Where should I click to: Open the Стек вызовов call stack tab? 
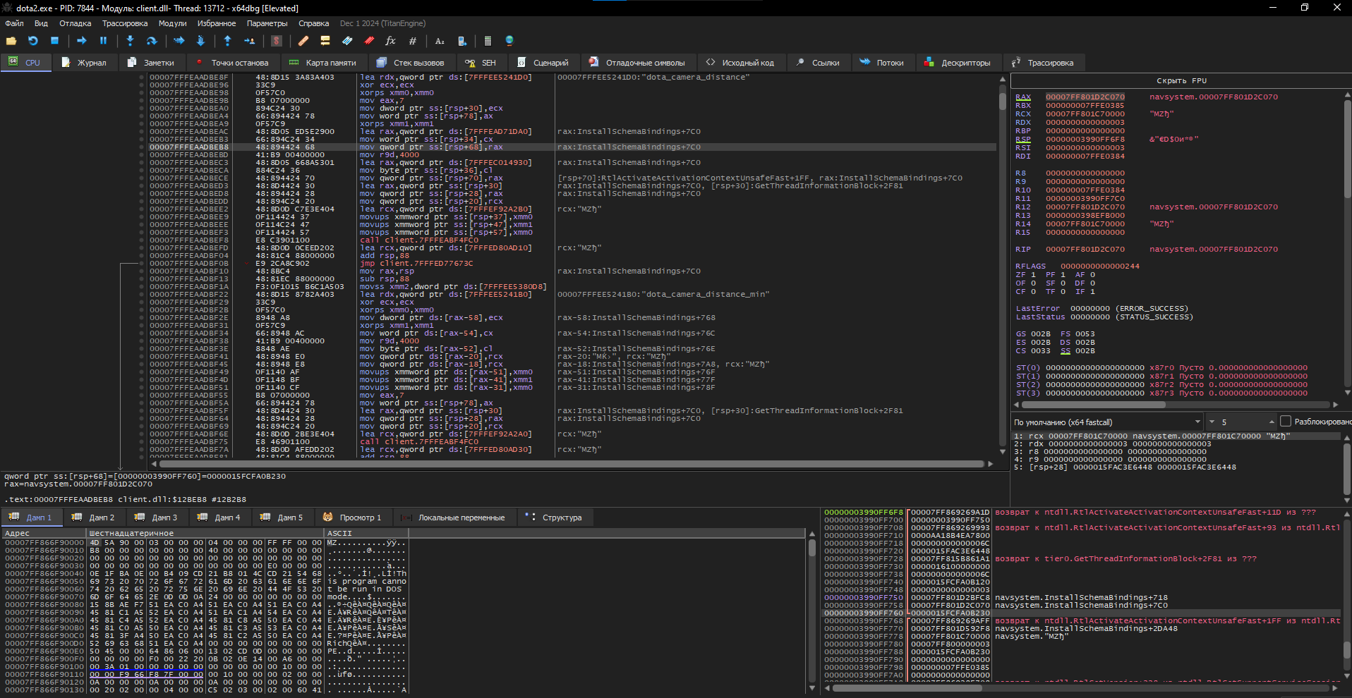(x=411, y=63)
